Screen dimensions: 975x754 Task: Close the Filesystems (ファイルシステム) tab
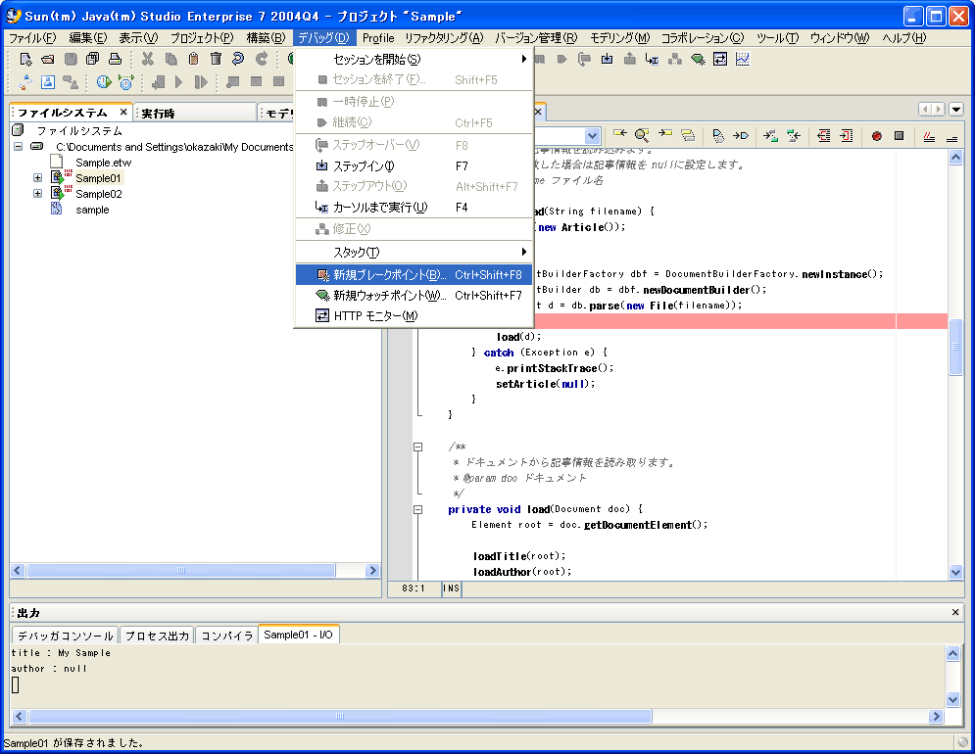(123, 112)
